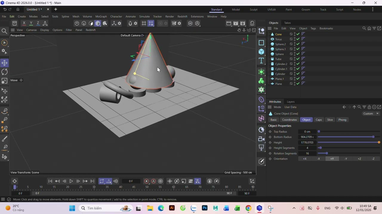
Task: Select Plane.1 object
Action: (279, 79)
